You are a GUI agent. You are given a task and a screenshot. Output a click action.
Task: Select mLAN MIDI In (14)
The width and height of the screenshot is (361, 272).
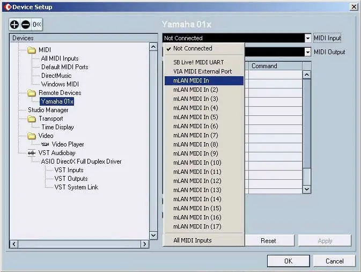pyautogui.click(x=204, y=199)
